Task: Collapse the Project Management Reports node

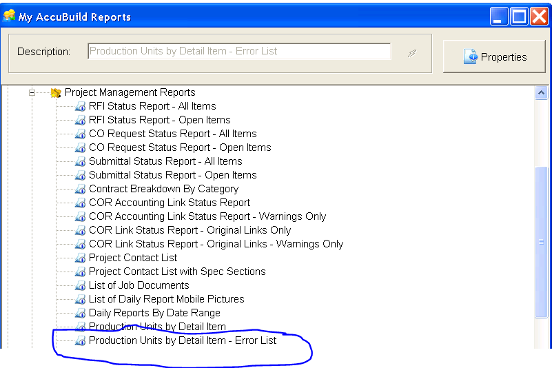Action: [32, 93]
